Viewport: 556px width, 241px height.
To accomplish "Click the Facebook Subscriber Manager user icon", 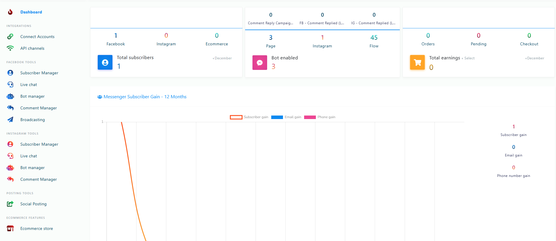I will click(10, 73).
